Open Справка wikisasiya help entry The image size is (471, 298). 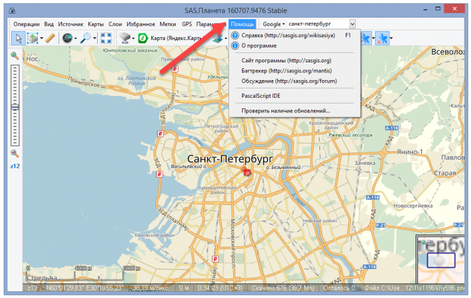click(294, 35)
